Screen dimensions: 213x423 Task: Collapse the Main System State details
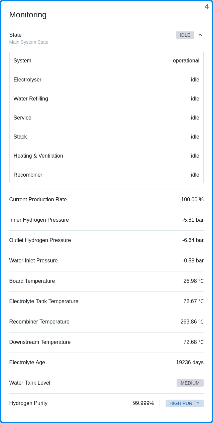tap(200, 35)
